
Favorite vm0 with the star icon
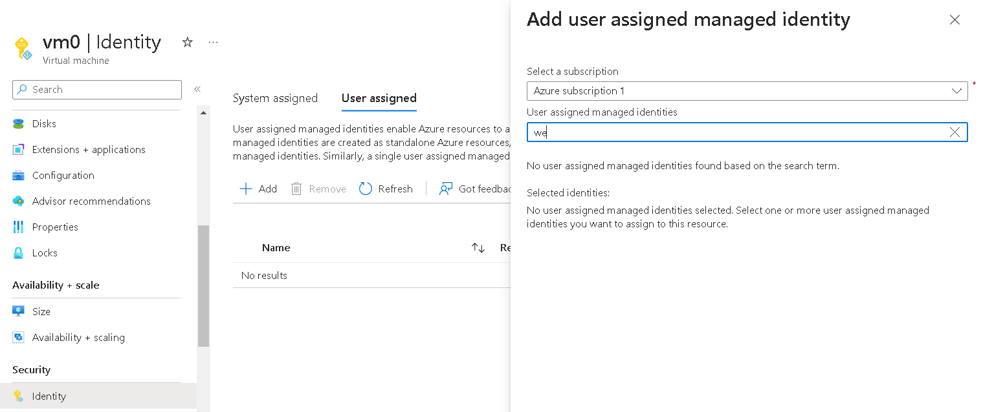pyautogui.click(x=186, y=42)
